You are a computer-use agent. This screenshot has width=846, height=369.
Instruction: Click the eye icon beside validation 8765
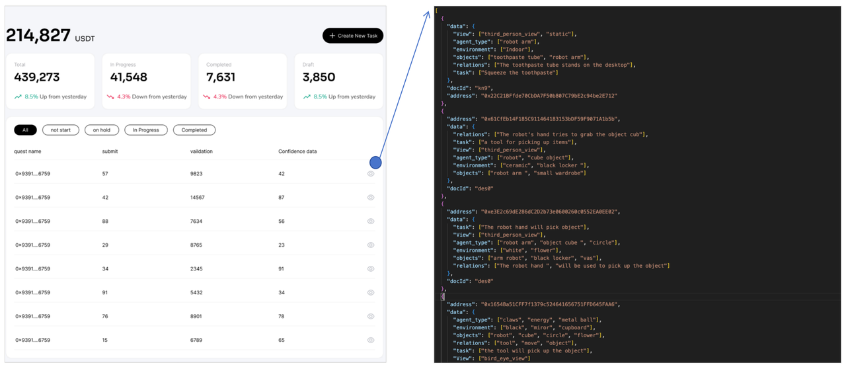pos(371,245)
